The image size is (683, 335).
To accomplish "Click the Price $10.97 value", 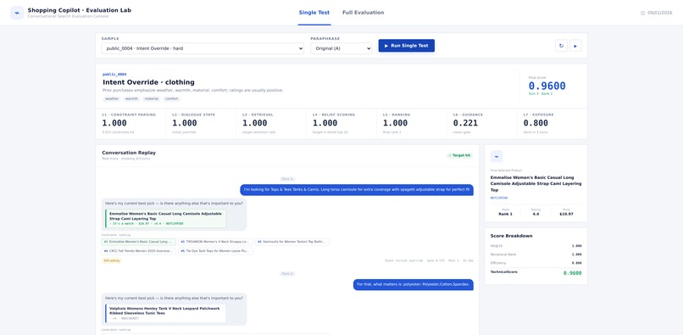I will point(566,215).
